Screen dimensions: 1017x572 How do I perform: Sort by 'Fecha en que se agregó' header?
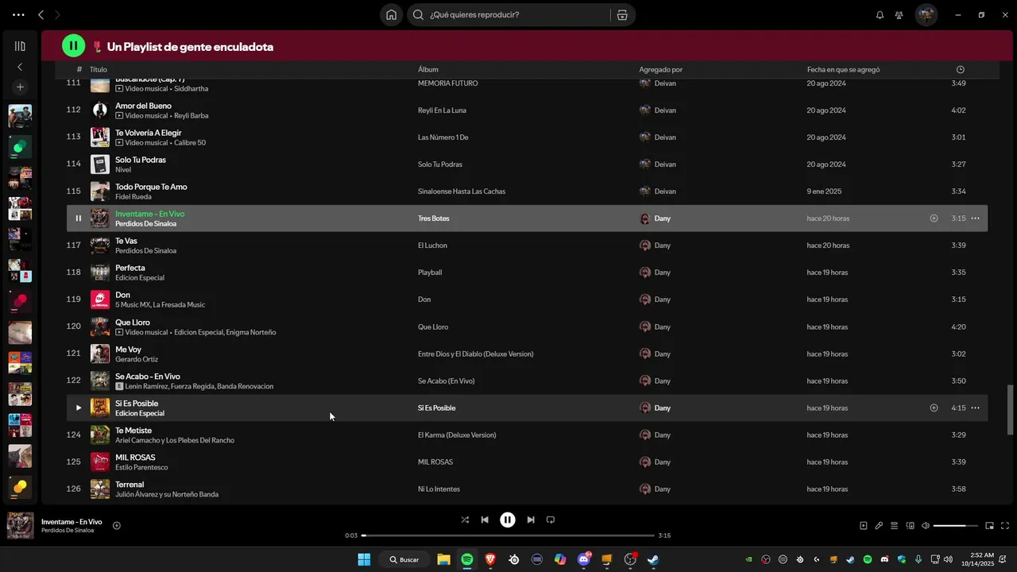(843, 70)
